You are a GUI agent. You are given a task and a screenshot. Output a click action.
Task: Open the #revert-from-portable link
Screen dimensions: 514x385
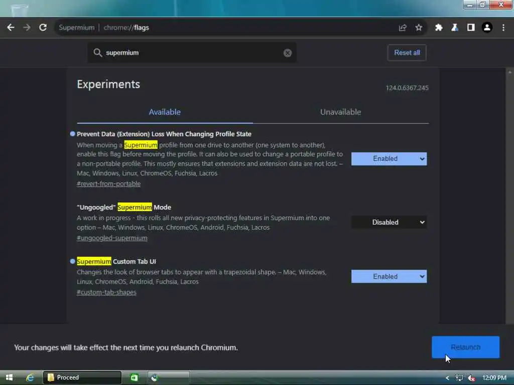click(108, 184)
